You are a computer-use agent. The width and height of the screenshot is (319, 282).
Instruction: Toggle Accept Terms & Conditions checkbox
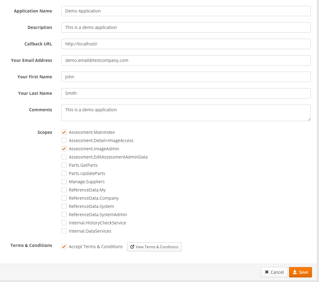click(64, 246)
